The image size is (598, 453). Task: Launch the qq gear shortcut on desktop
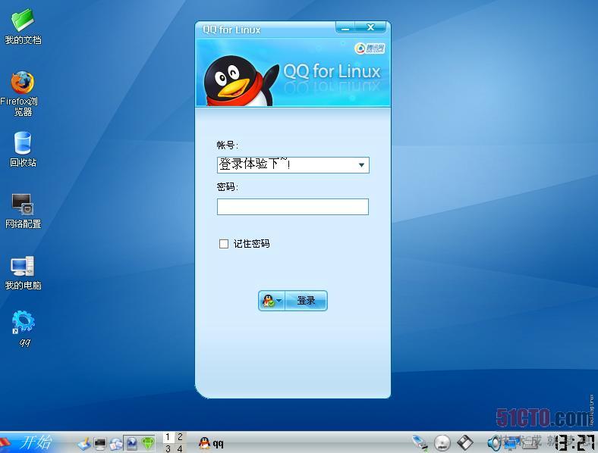tap(24, 329)
